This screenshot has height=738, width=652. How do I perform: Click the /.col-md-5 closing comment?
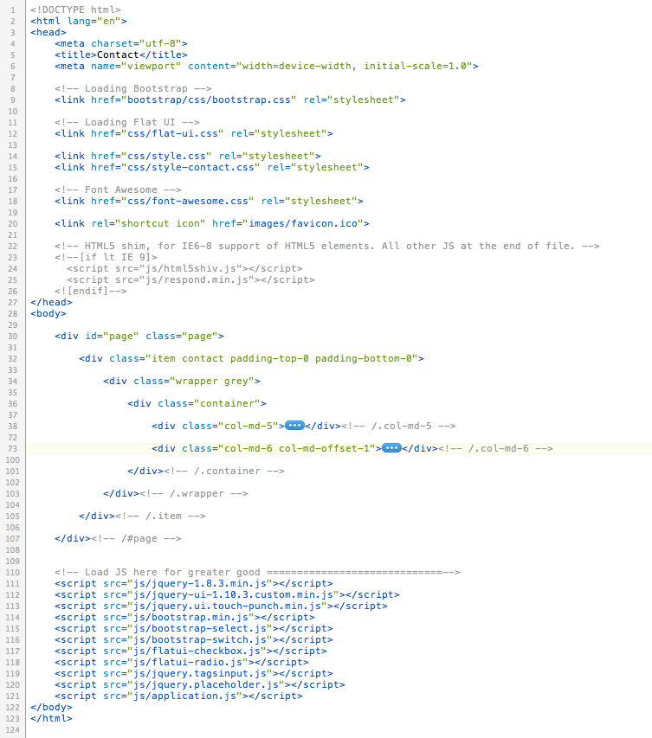[x=398, y=426]
